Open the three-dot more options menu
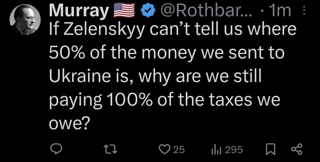320x162 pixels. [x=303, y=11]
